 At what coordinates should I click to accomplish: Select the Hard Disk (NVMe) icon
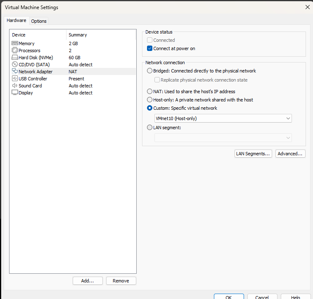pyautogui.click(x=15, y=58)
